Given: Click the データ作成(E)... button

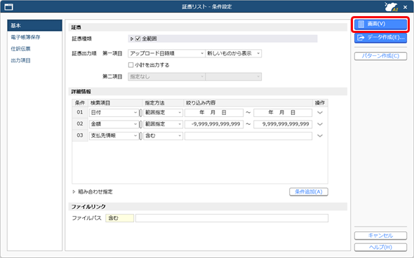Looking at the screenshot, I should pos(380,37).
